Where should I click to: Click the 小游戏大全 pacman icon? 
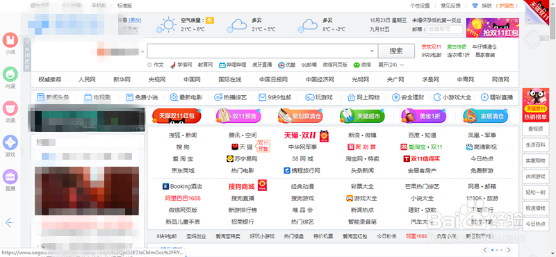(438, 97)
